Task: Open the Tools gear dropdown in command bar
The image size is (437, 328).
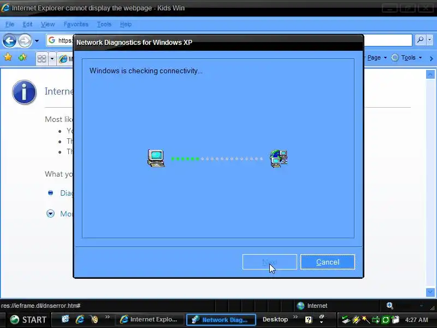Action: tap(406, 58)
